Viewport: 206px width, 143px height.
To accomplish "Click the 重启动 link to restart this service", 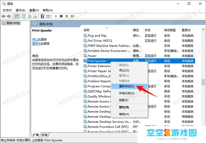I will [37, 43].
